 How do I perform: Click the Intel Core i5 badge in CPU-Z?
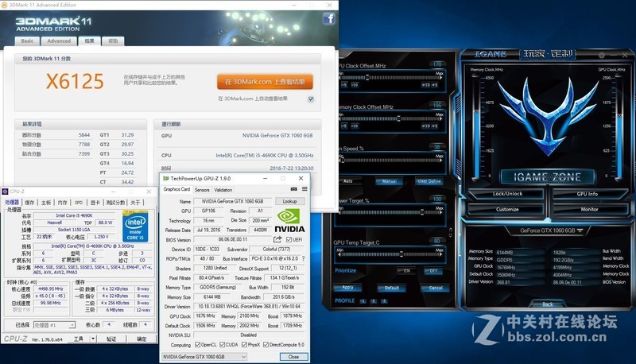click(135, 226)
